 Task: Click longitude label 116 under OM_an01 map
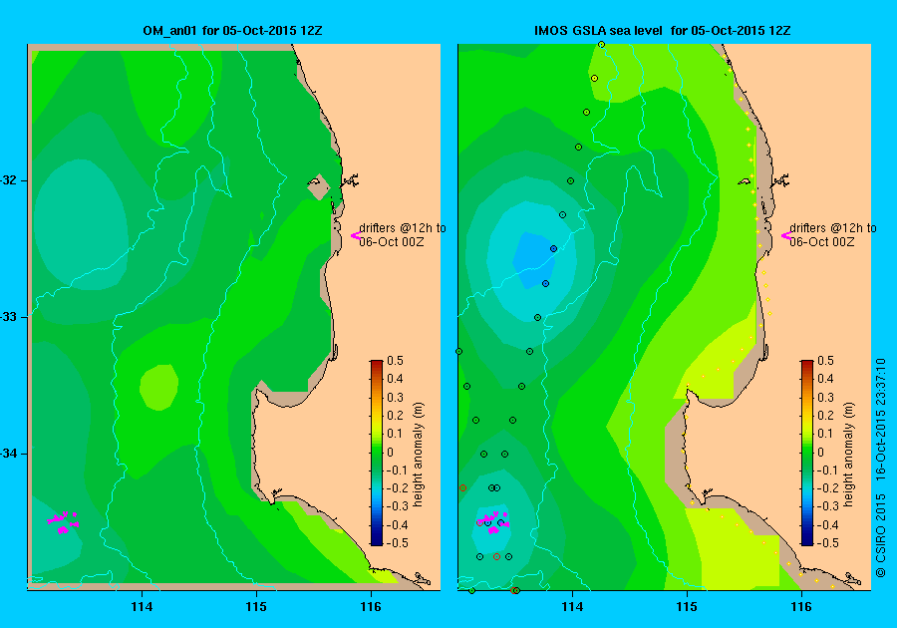pyautogui.click(x=371, y=607)
